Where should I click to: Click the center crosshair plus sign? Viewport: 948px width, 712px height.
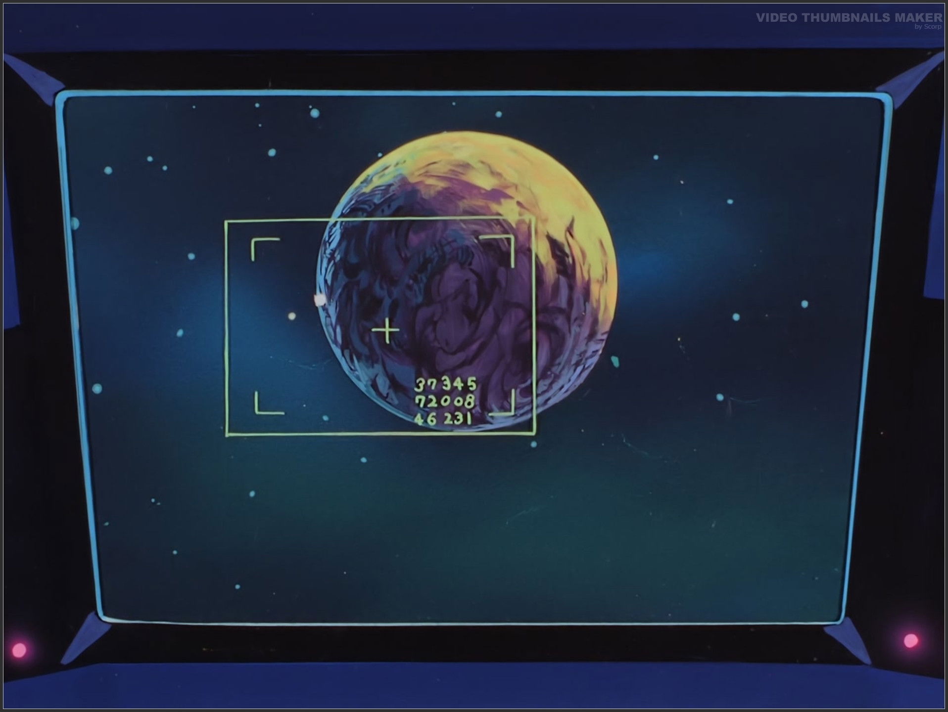click(386, 331)
